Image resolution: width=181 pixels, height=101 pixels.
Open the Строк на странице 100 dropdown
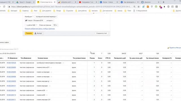click(55, 25)
